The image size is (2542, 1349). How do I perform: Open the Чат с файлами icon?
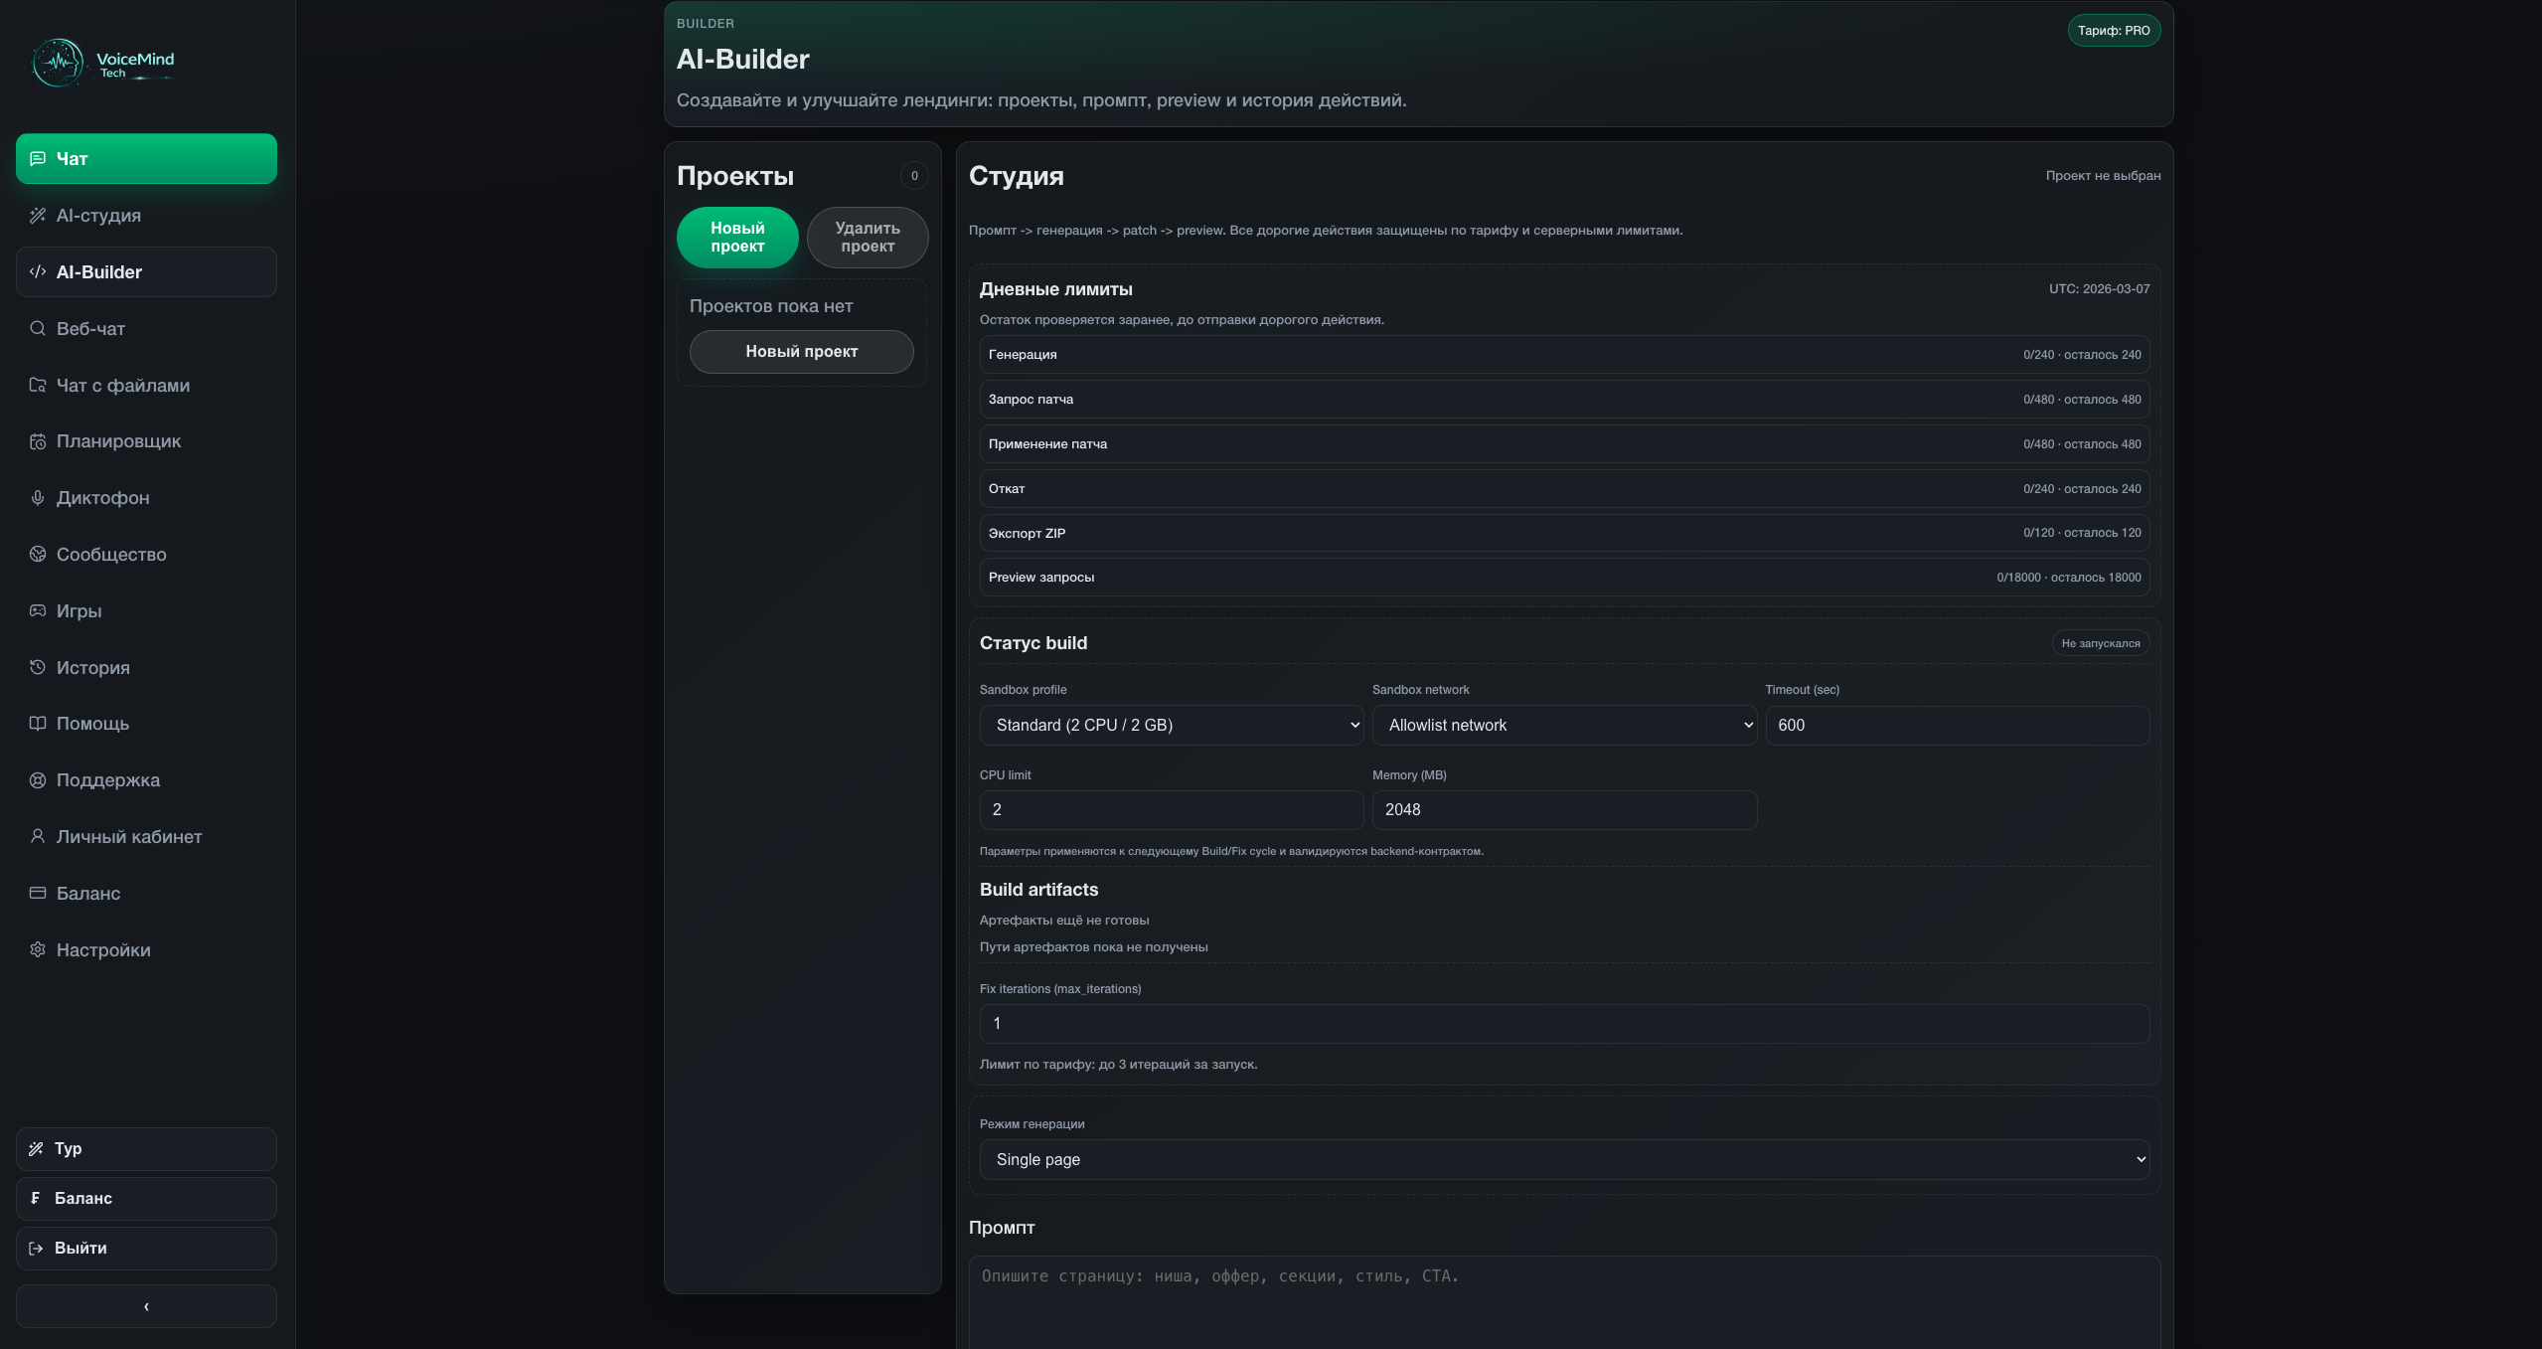38,385
